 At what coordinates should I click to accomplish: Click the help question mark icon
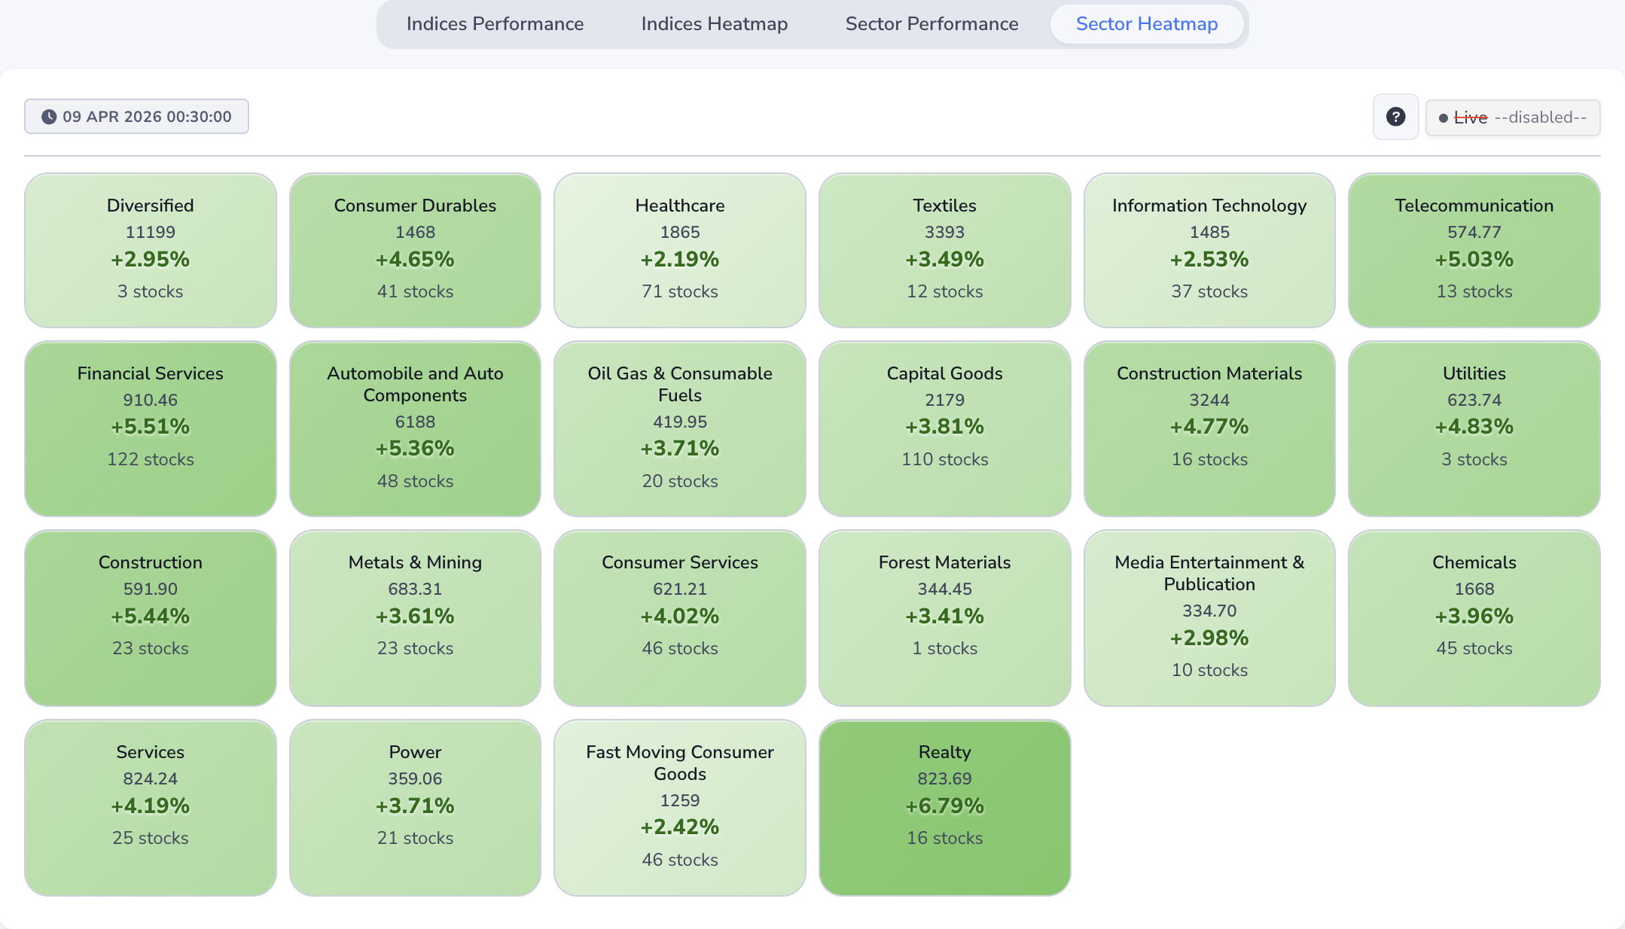click(1395, 117)
